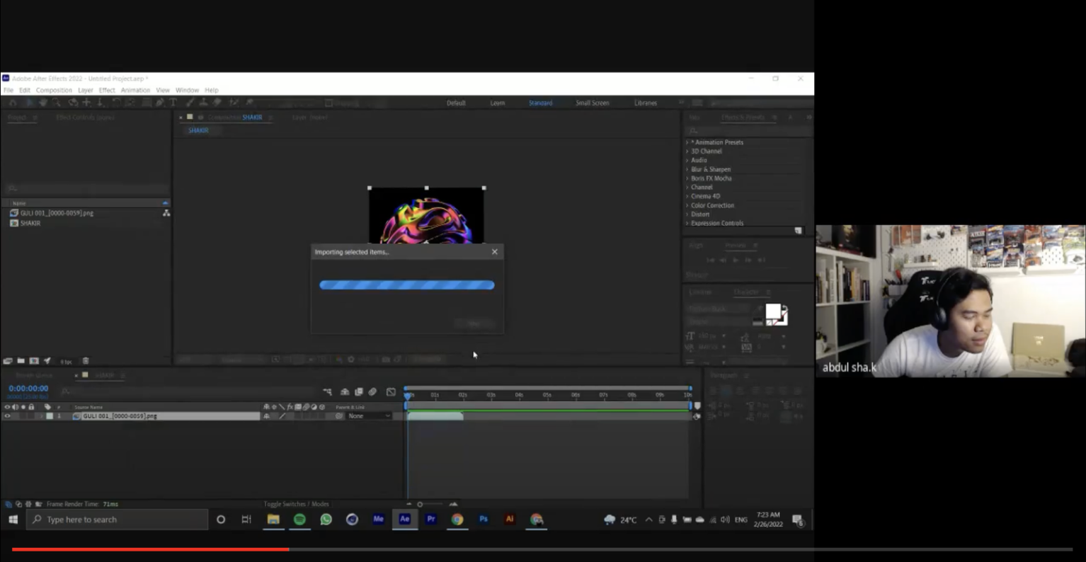Toggle Motion Blur for the composition
This screenshot has width=1086, height=562.
click(372, 391)
